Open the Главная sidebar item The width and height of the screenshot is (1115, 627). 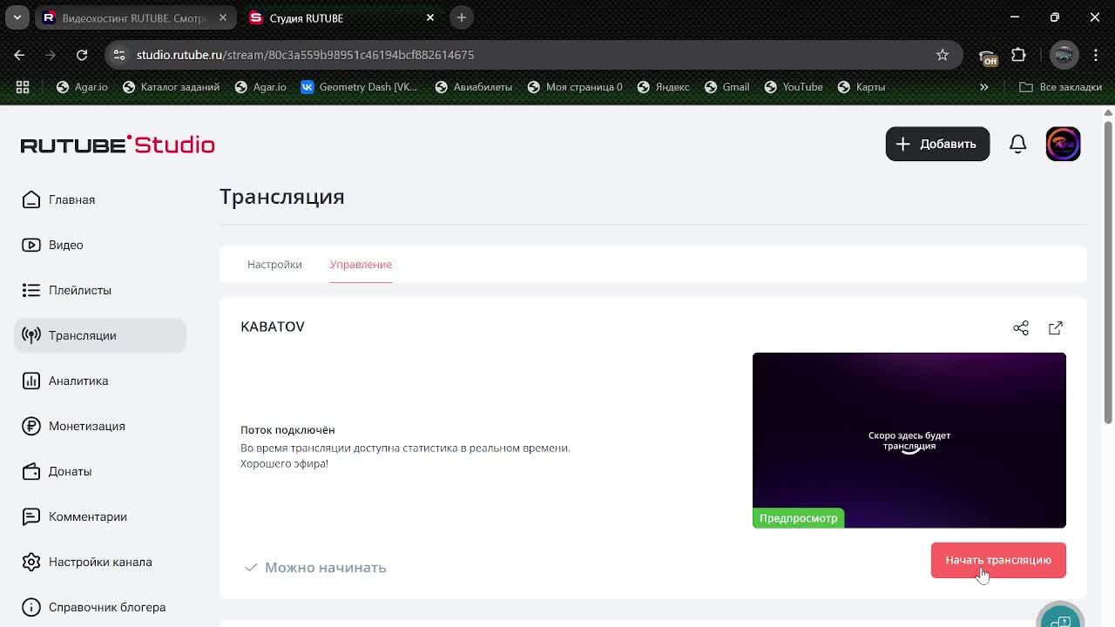pyautogui.click(x=100, y=199)
